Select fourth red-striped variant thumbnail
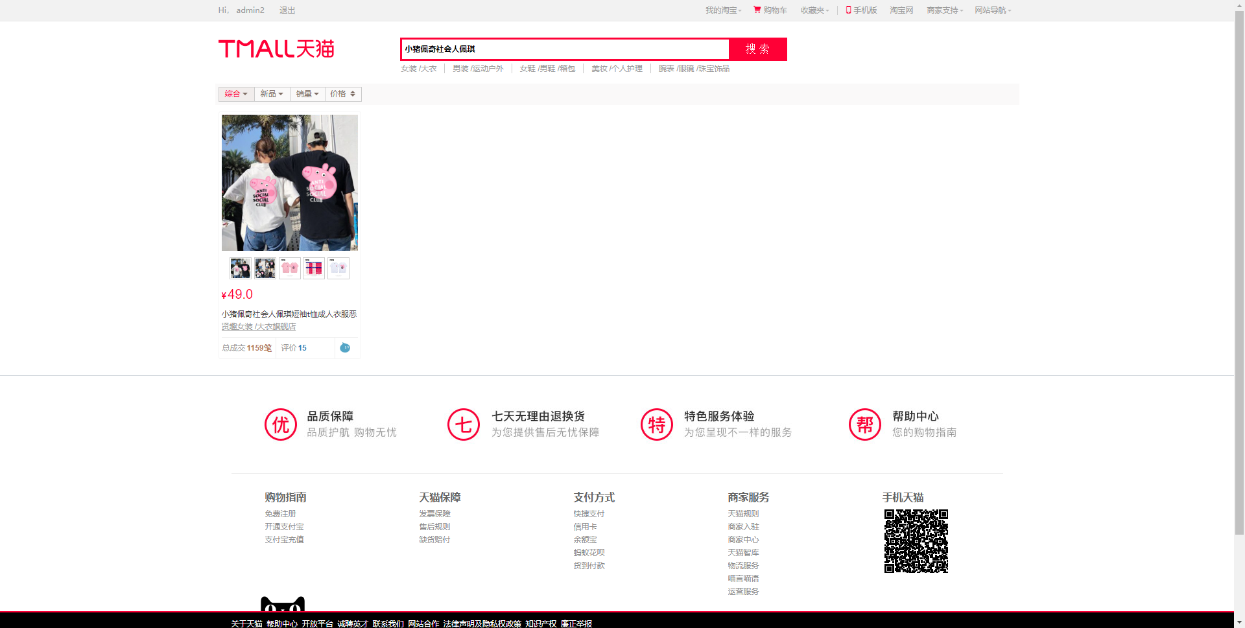1245x628 pixels. (x=314, y=268)
